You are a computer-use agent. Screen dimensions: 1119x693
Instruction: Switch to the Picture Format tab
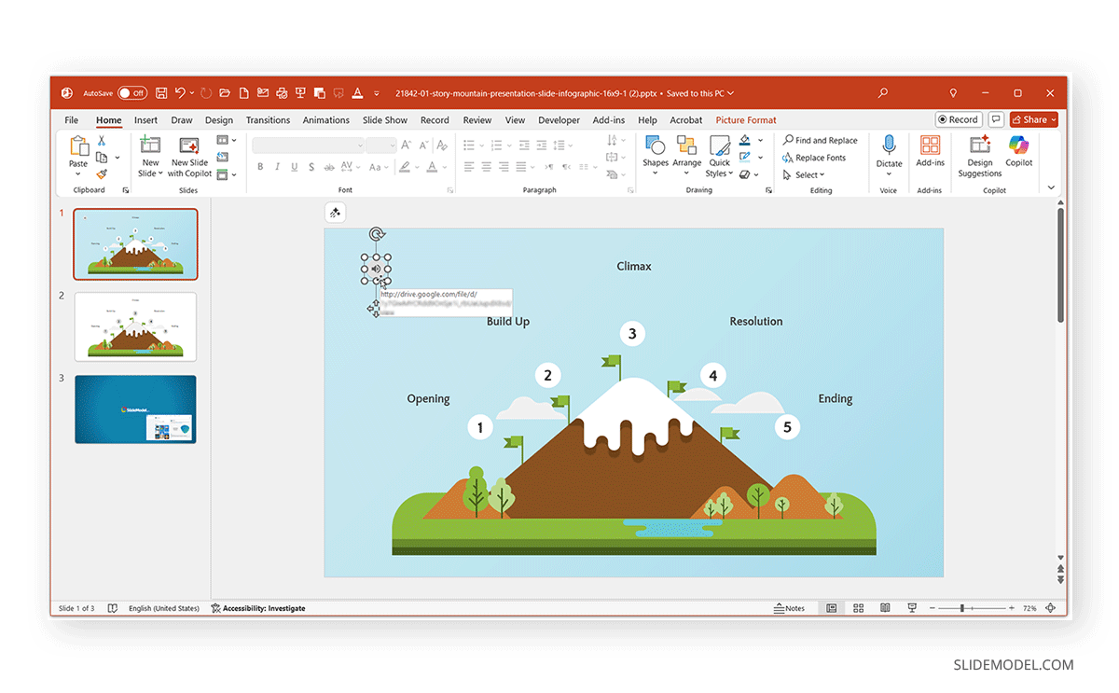745,119
